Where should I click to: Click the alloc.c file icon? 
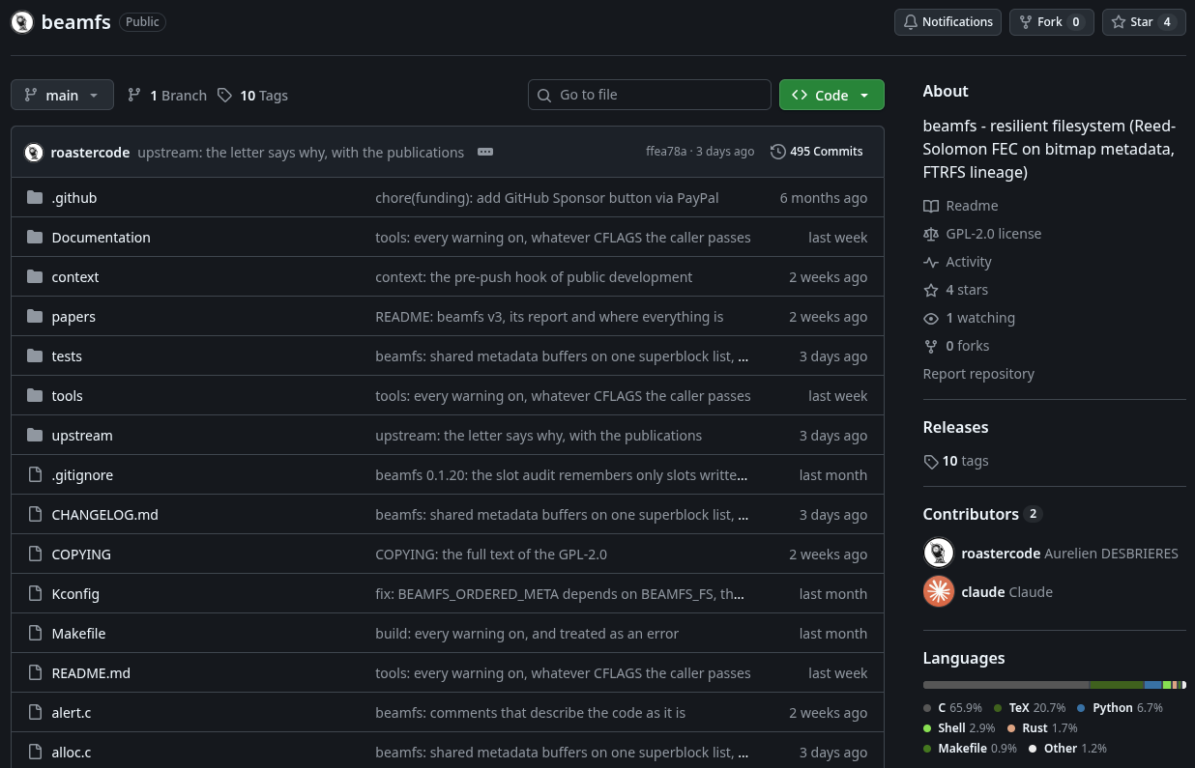point(36,753)
